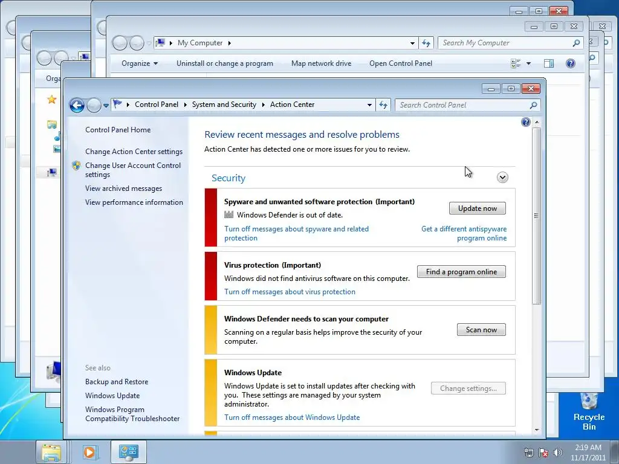Open the Recycle Bin on the desktop

pyautogui.click(x=589, y=411)
